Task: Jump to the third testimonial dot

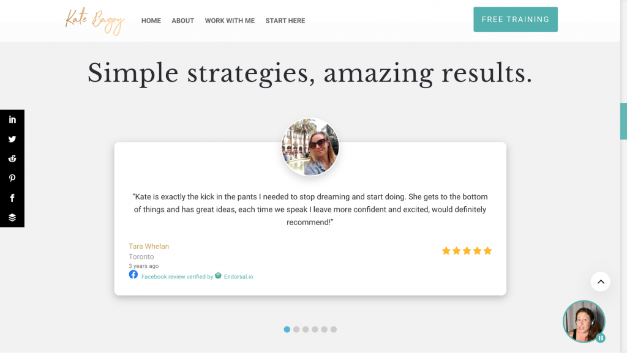Action: click(306, 329)
